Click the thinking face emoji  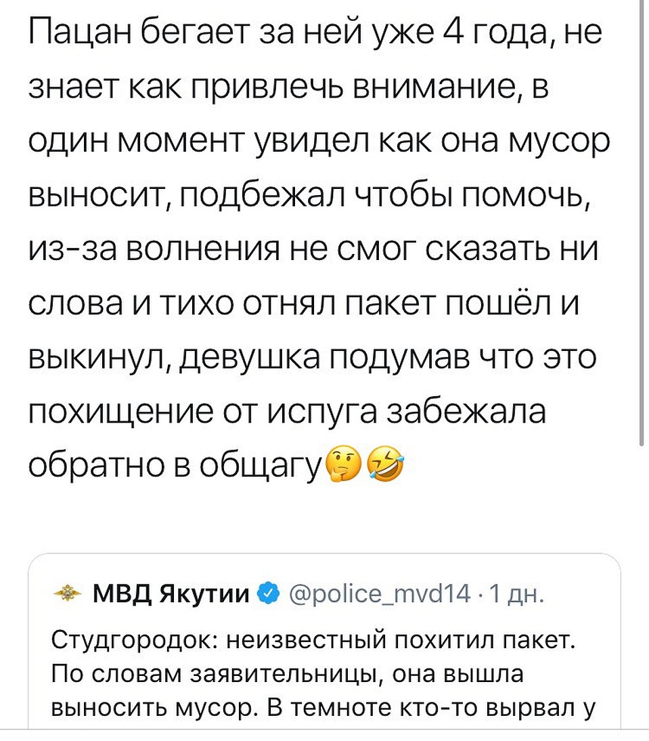345,465
